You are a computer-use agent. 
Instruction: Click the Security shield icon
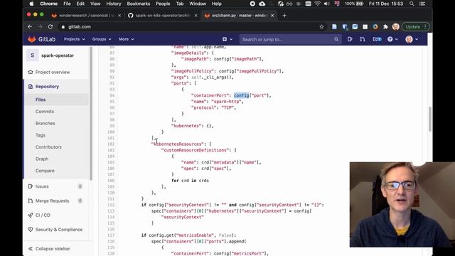(31, 230)
